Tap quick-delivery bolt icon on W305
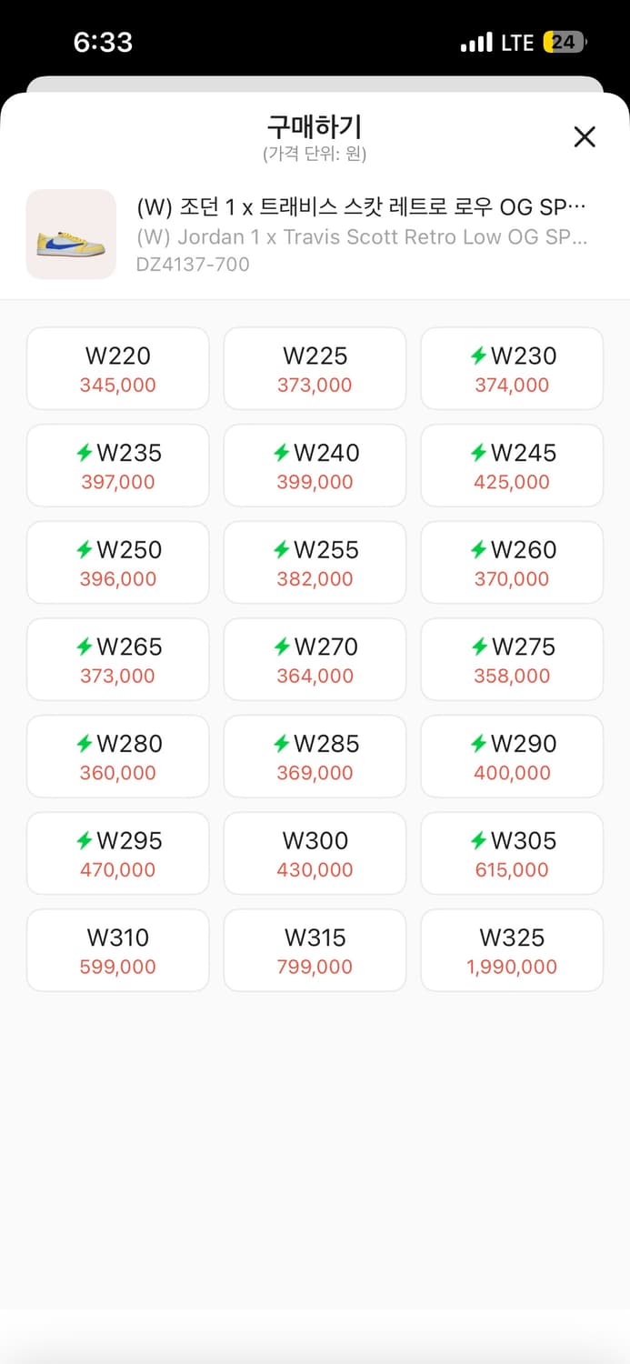The image size is (630, 1364). (478, 841)
